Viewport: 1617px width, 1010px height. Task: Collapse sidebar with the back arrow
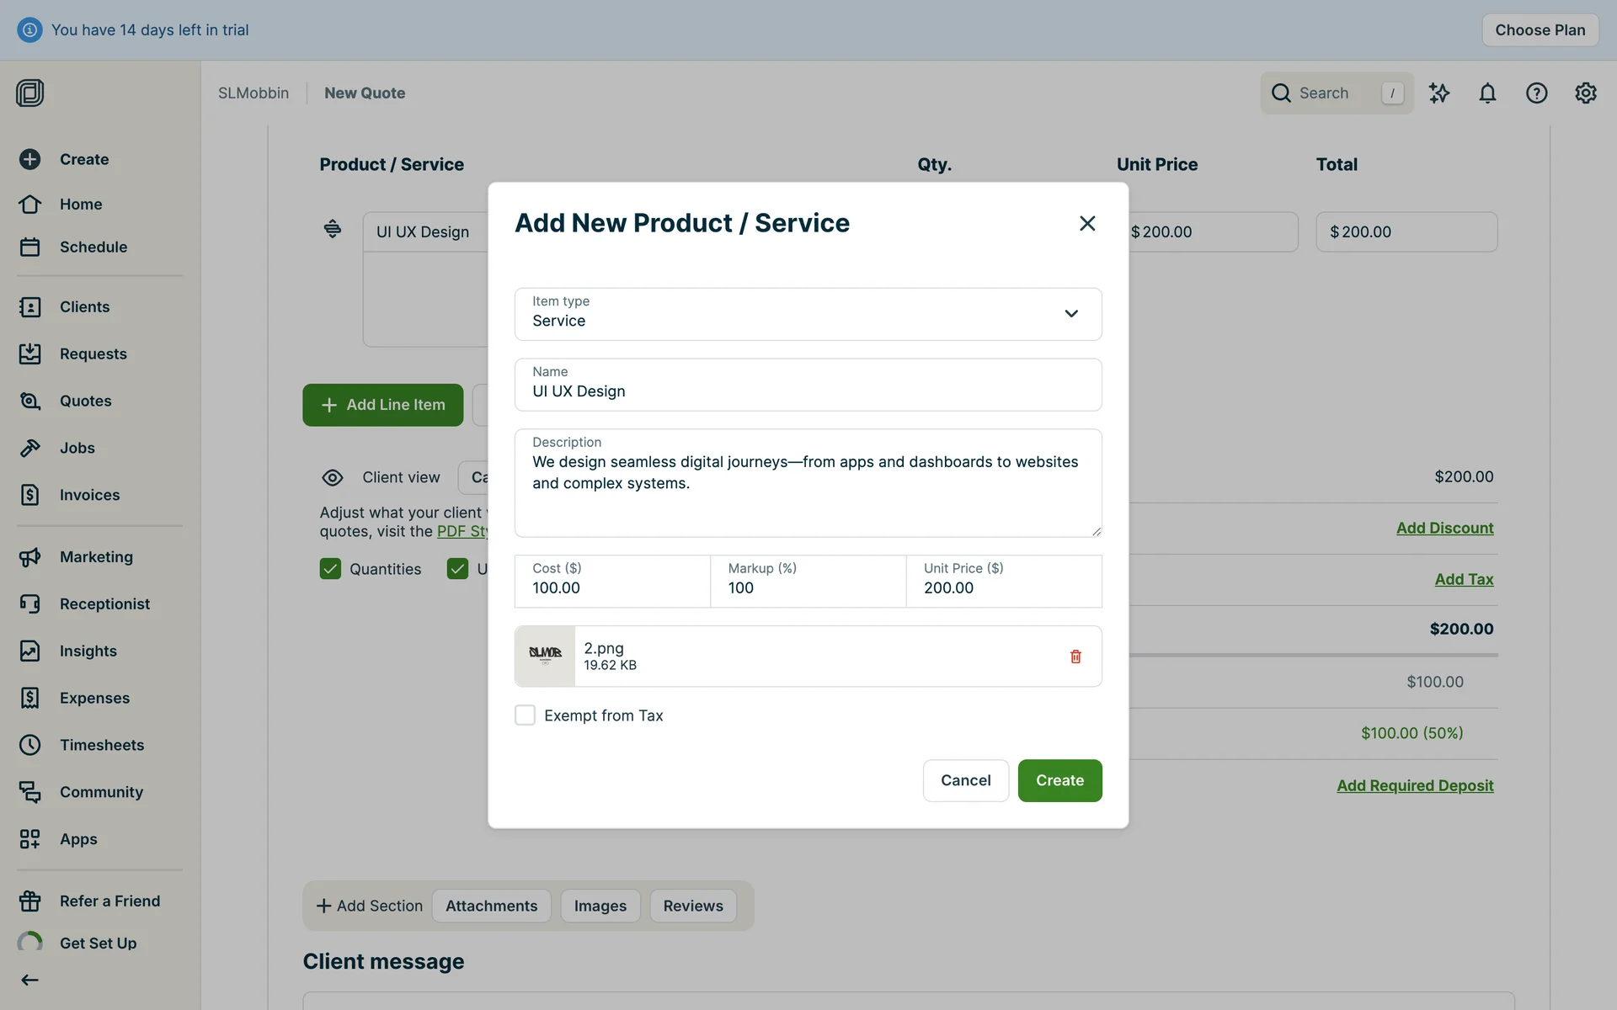click(29, 980)
